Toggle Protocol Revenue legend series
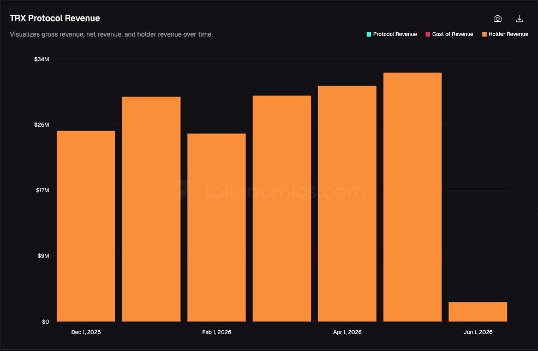The image size is (538, 351). [x=391, y=34]
